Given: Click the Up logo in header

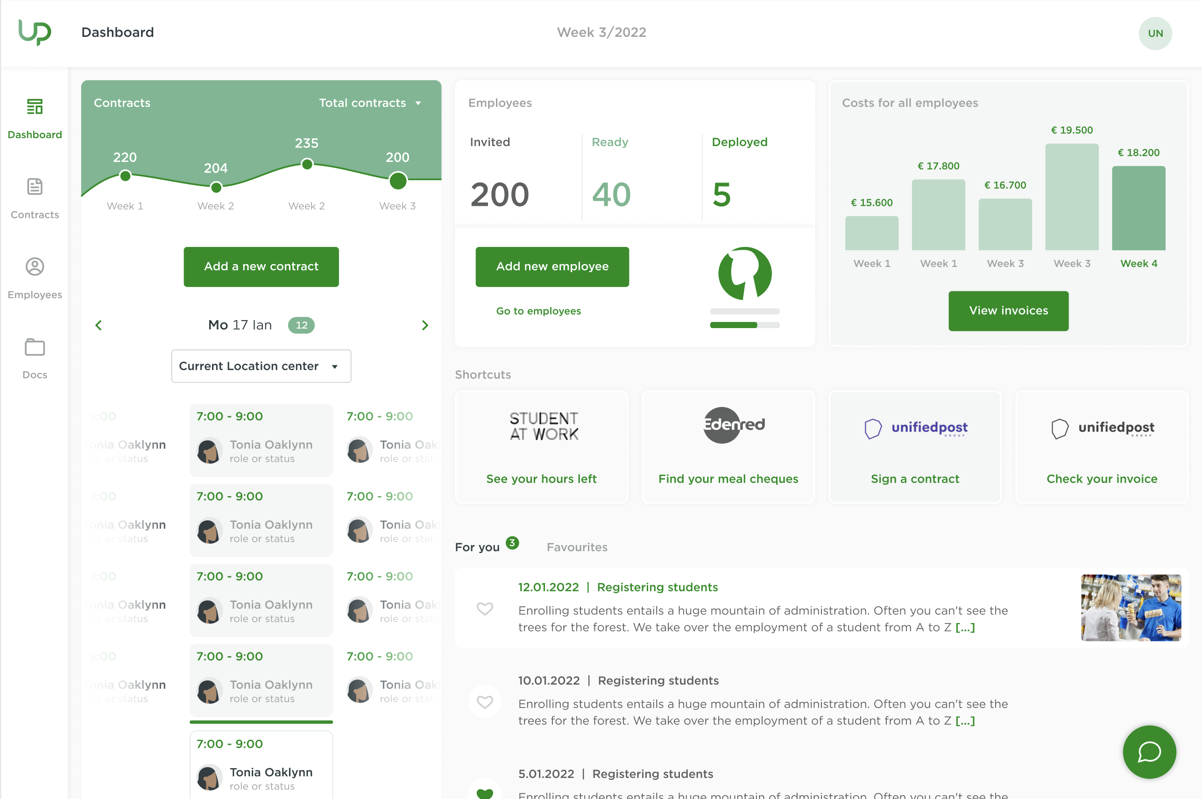Looking at the screenshot, I should click(x=35, y=32).
